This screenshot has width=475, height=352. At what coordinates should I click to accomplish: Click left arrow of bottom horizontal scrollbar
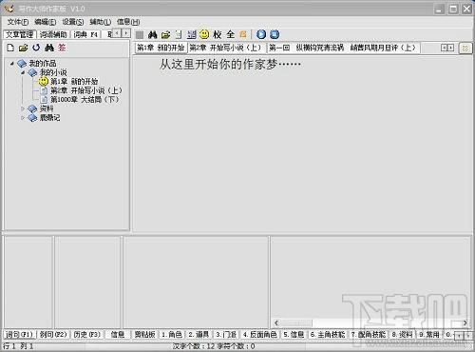coord(276,323)
